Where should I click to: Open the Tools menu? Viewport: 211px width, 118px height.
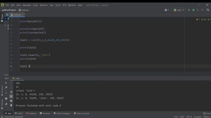pos(58,5)
